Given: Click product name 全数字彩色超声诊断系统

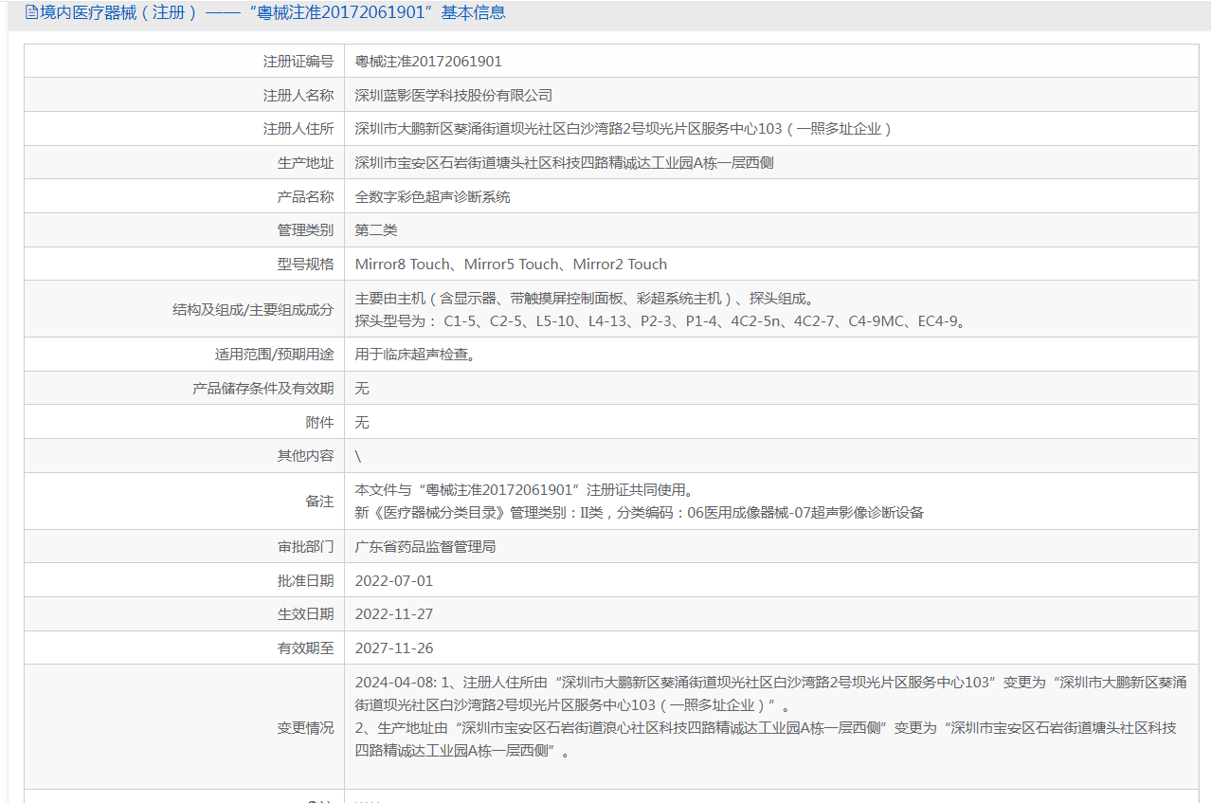Looking at the screenshot, I should pos(432,197).
